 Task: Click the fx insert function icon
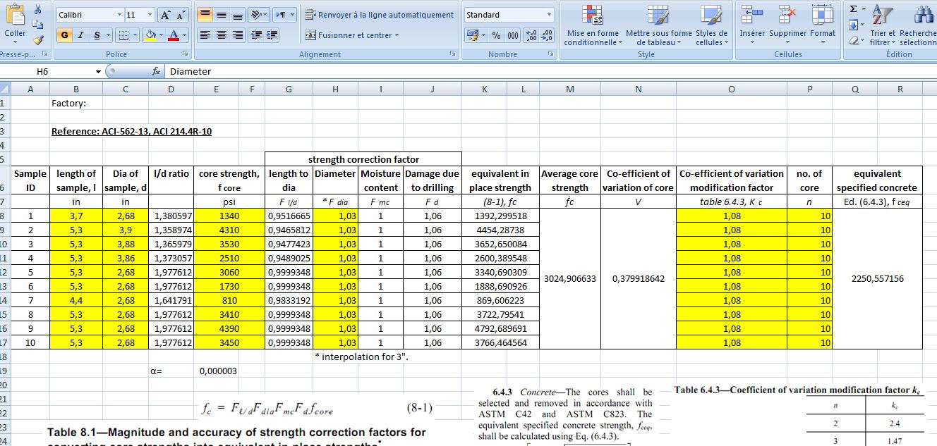[156, 71]
